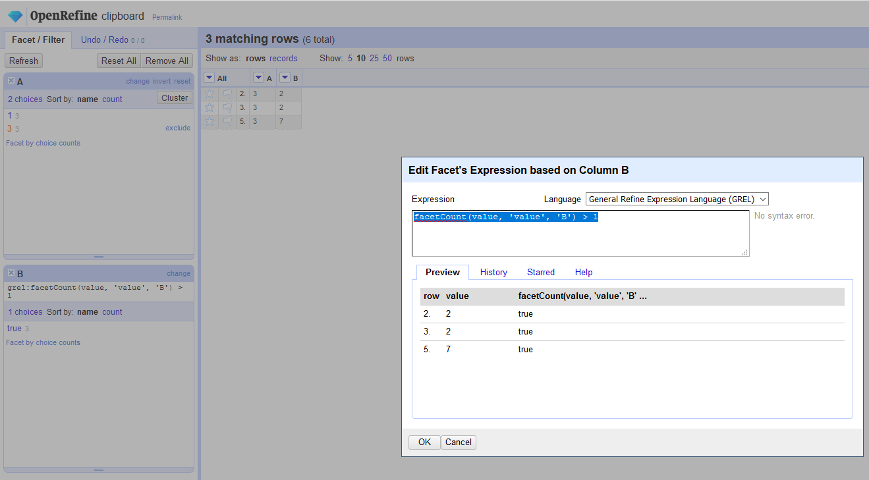Click change link in facet B
The image size is (869, 480).
(179, 274)
